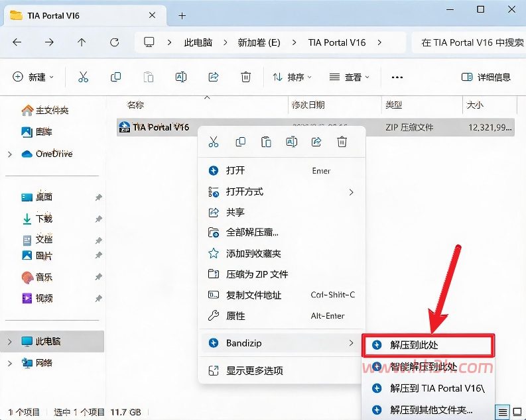Click the Share icon in the context menu
Image resolution: width=526 pixels, height=420 pixels.
[316, 142]
